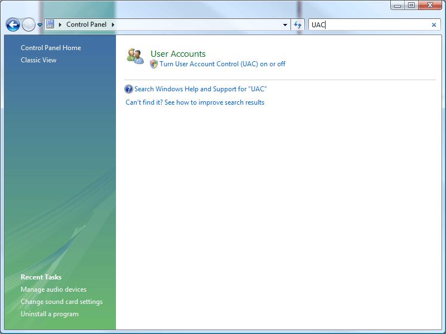Open Manage audio devices recent task
The height and width of the screenshot is (334, 446).
click(54, 289)
